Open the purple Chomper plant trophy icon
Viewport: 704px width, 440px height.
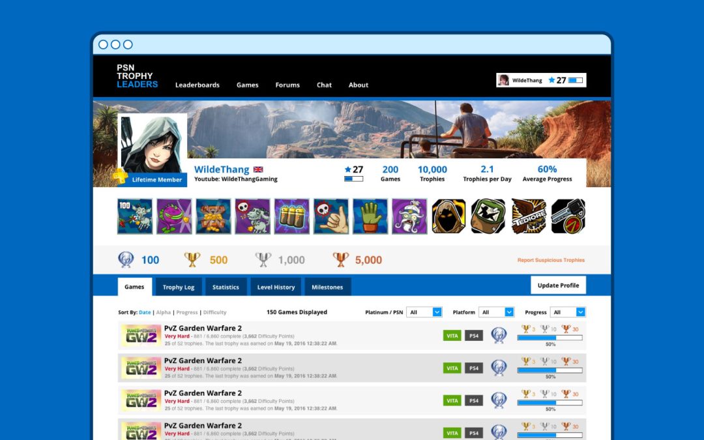tap(174, 216)
